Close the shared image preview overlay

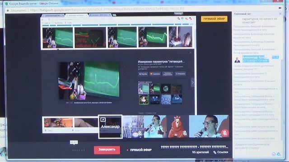(x=190, y=53)
